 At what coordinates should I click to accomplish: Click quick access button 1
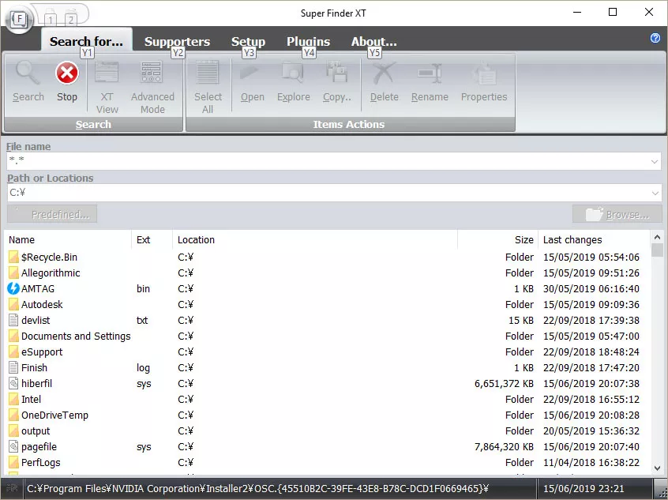(x=51, y=17)
